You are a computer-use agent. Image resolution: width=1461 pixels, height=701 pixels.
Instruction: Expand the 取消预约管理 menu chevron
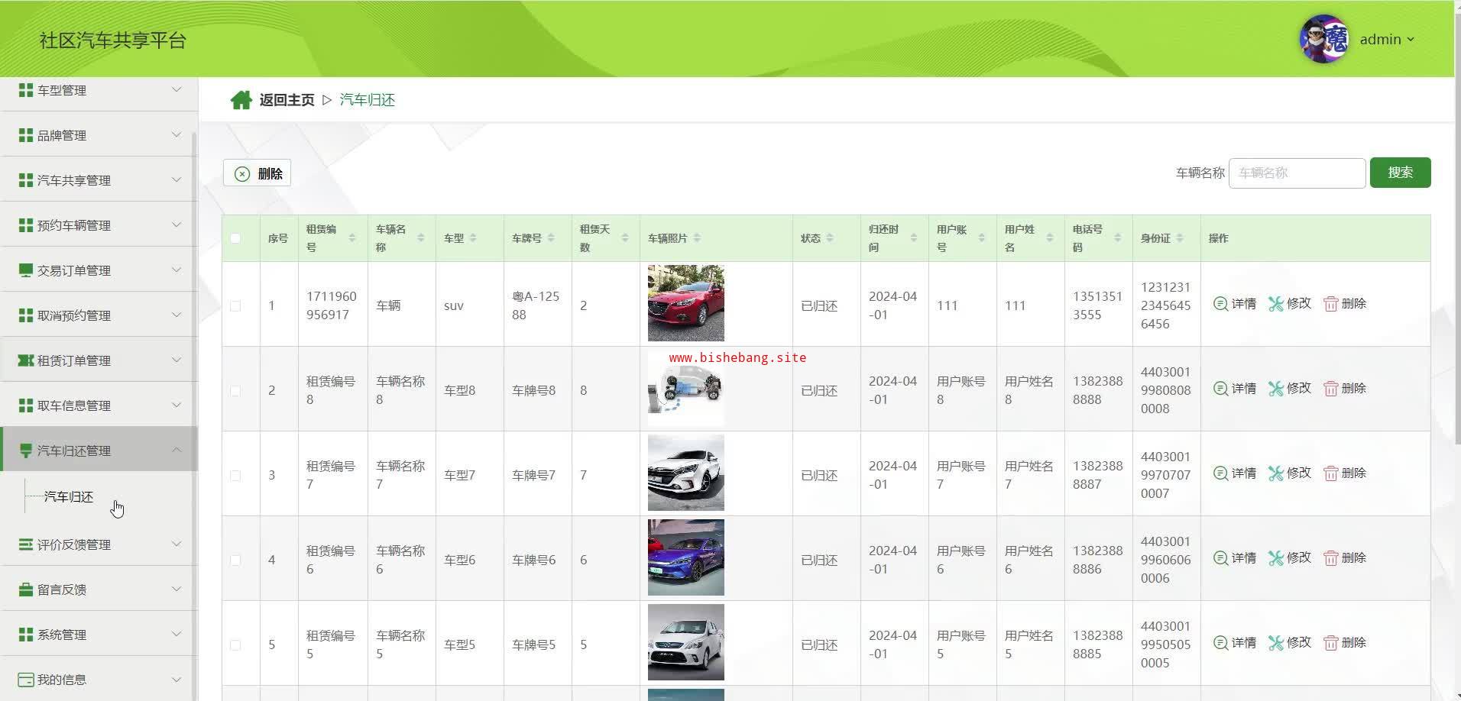tap(177, 315)
